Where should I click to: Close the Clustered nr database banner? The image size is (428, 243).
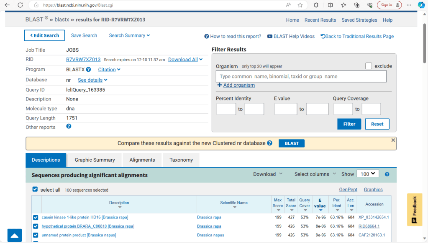pyautogui.click(x=393, y=140)
